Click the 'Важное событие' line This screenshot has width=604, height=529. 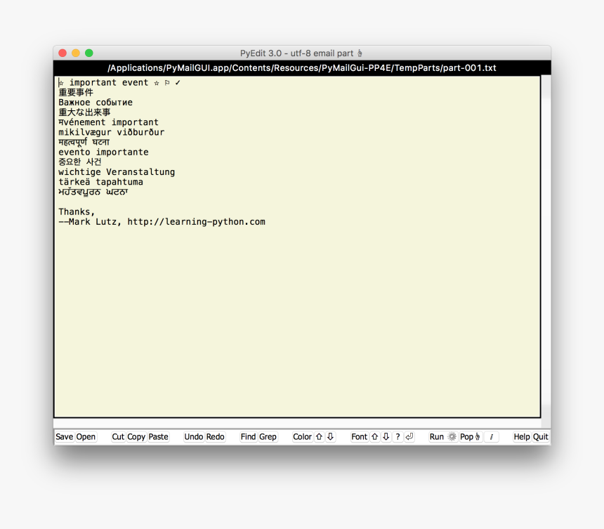coord(96,103)
